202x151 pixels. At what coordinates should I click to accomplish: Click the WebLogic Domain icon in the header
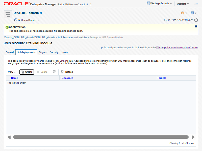click(x=148, y=3)
